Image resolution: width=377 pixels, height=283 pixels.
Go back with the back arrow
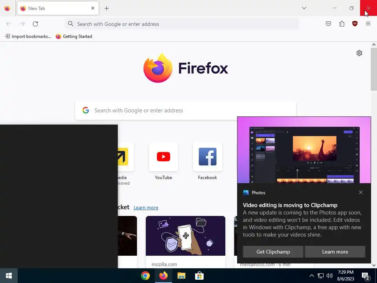(x=9, y=24)
